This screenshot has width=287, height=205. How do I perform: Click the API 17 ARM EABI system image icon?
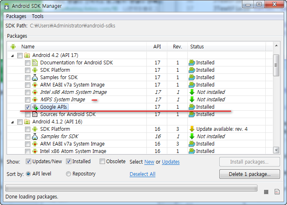click(35, 85)
